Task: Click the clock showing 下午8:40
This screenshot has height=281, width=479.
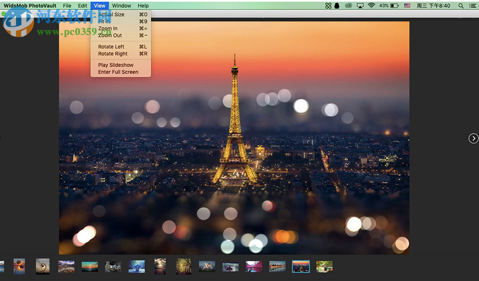Action: (x=433, y=6)
